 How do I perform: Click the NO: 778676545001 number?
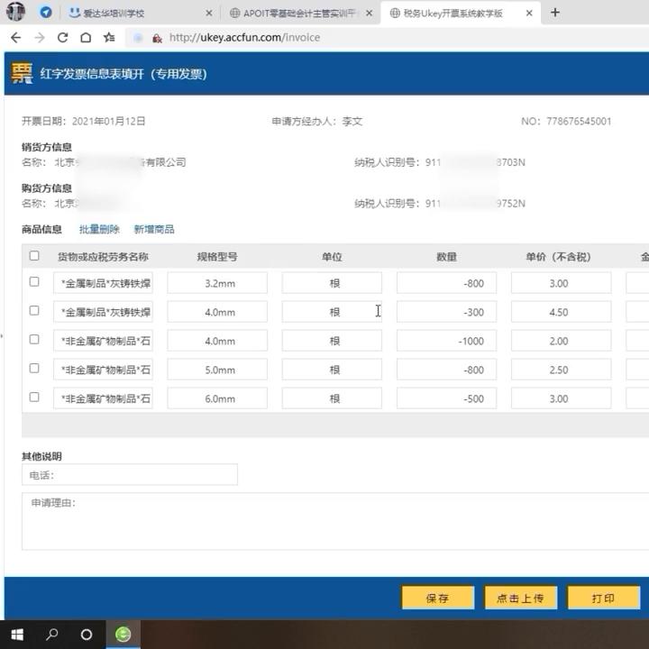[566, 122]
